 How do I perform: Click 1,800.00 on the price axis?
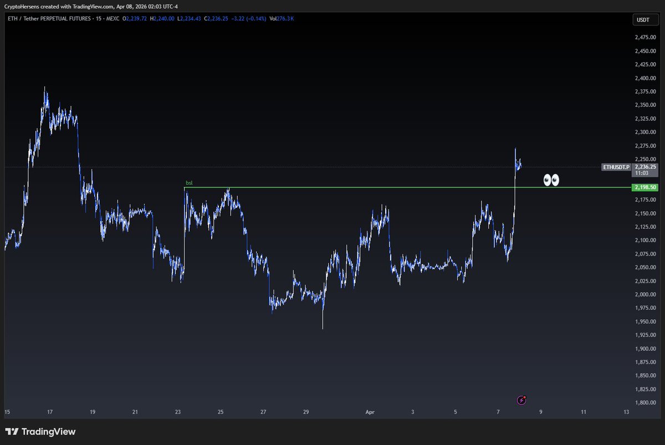645,402
